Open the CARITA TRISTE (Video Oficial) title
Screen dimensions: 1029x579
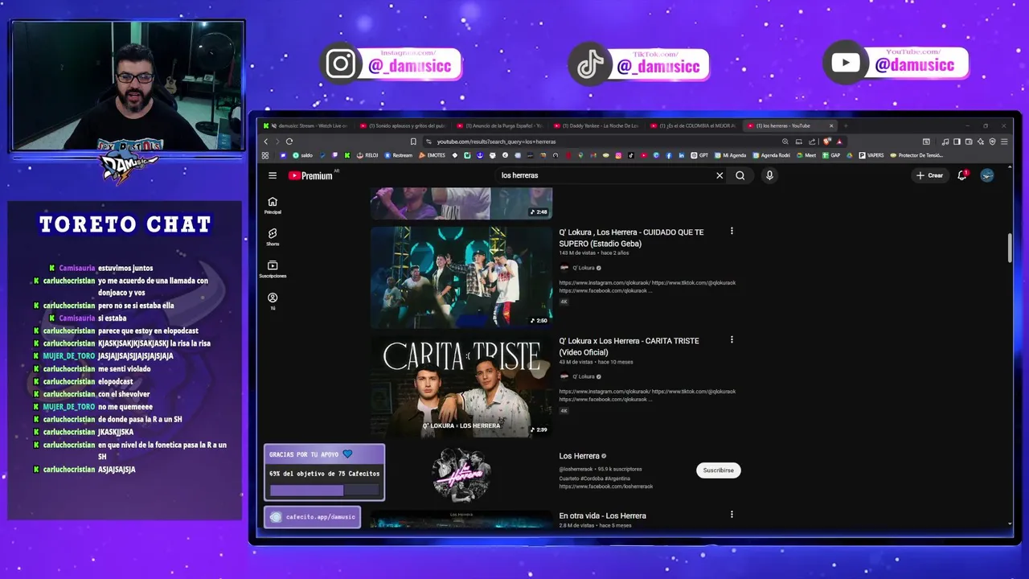point(629,346)
